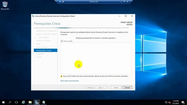The image size is (187, 105).
Task: Select Paths step in sidebar
Action: click(38, 44)
